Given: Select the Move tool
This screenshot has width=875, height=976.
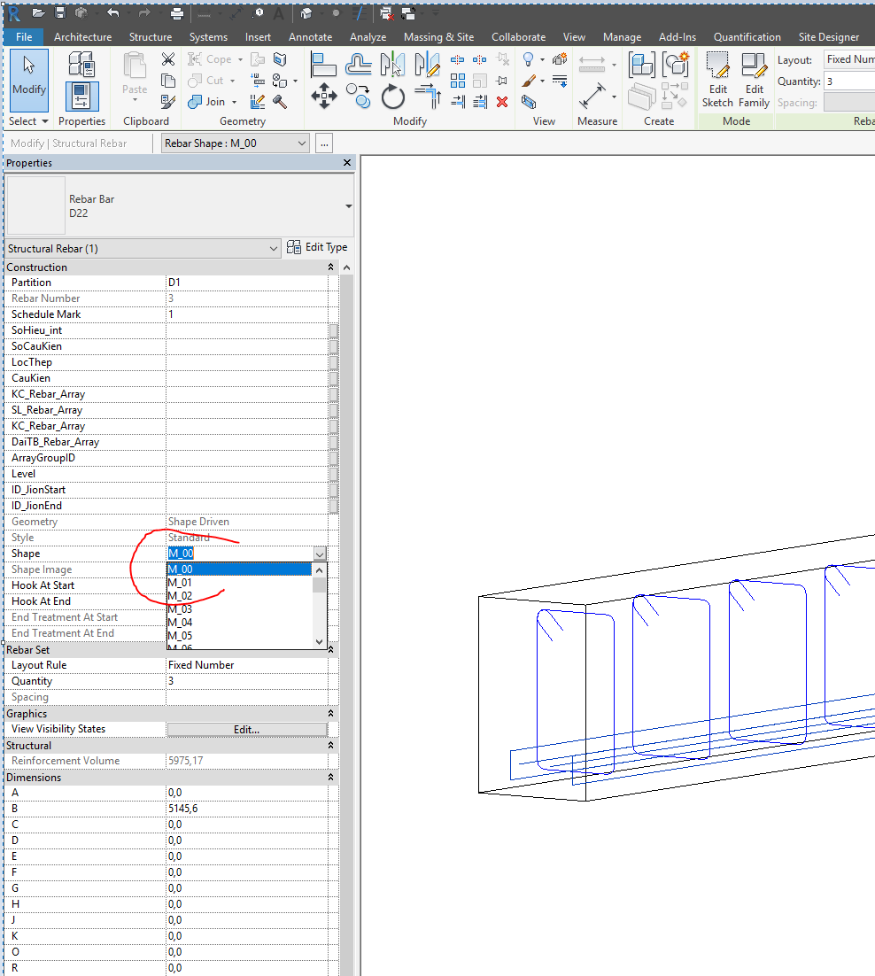Looking at the screenshot, I should [323, 97].
